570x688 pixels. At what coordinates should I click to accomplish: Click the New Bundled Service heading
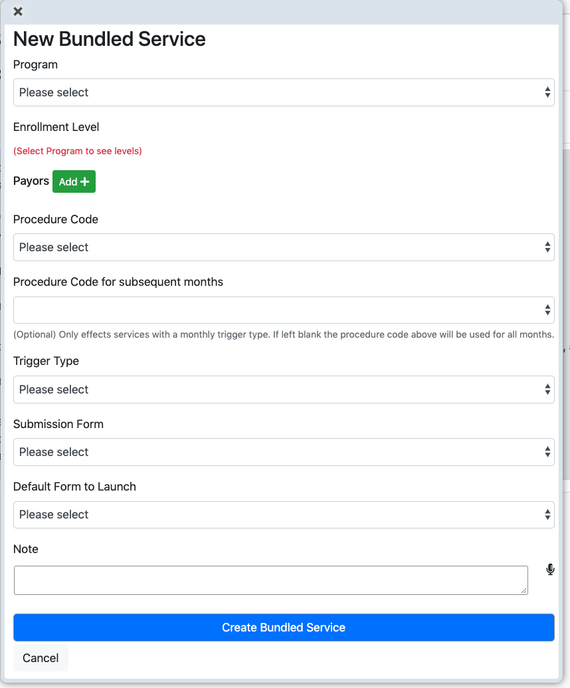click(109, 39)
